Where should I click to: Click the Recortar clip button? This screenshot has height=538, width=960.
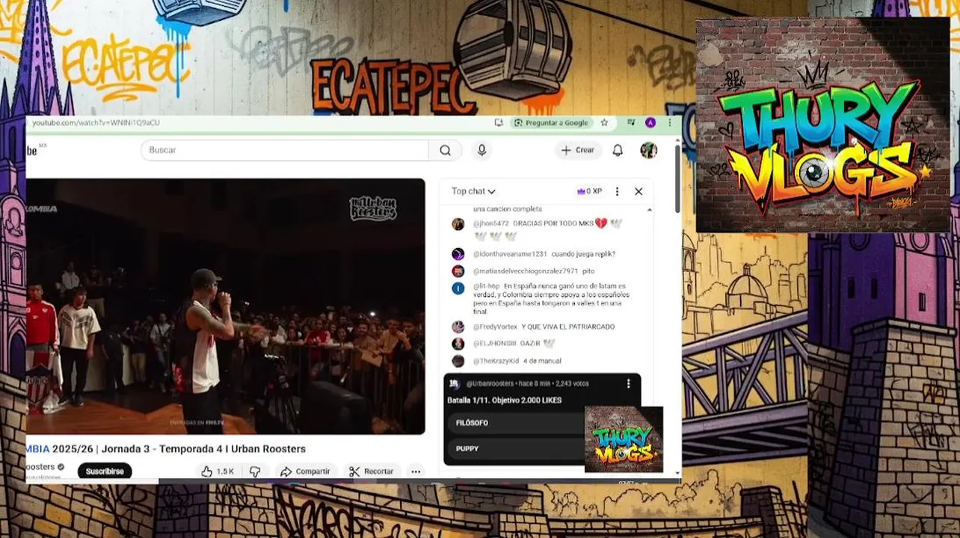(372, 471)
